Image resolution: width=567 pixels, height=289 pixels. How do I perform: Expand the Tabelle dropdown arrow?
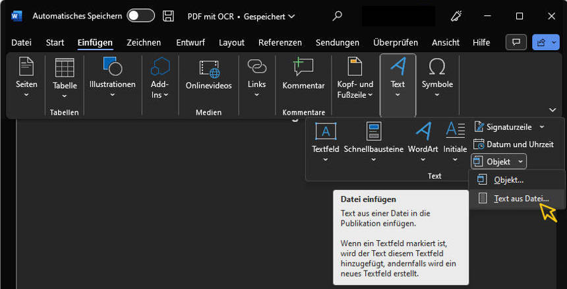coord(65,96)
